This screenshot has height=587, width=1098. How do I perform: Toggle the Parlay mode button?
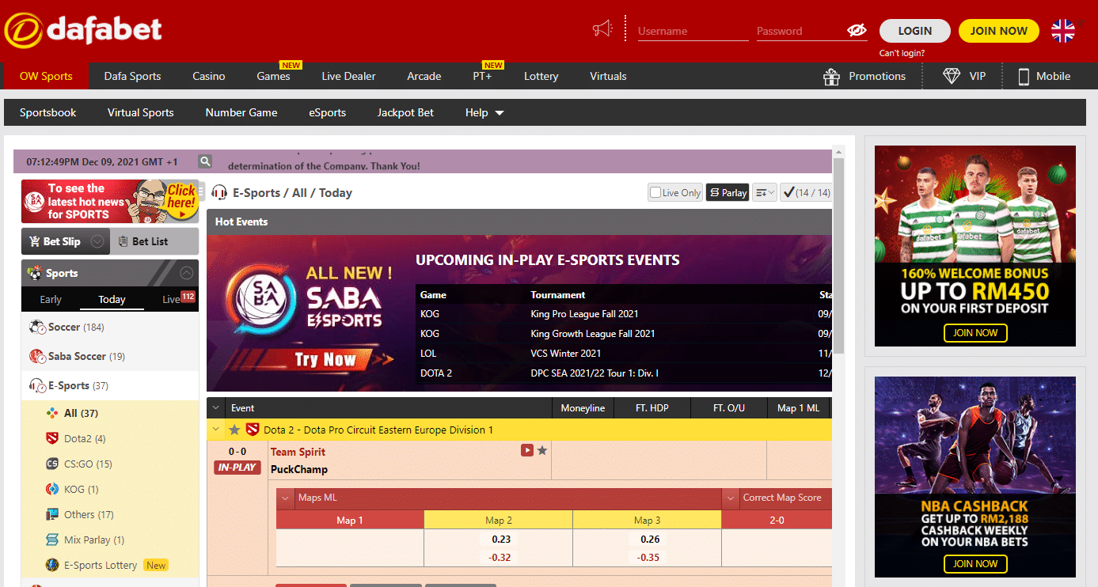728,192
